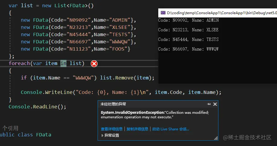Click the console window title path
Screen dimensions: 277x146
(x=222, y=13)
